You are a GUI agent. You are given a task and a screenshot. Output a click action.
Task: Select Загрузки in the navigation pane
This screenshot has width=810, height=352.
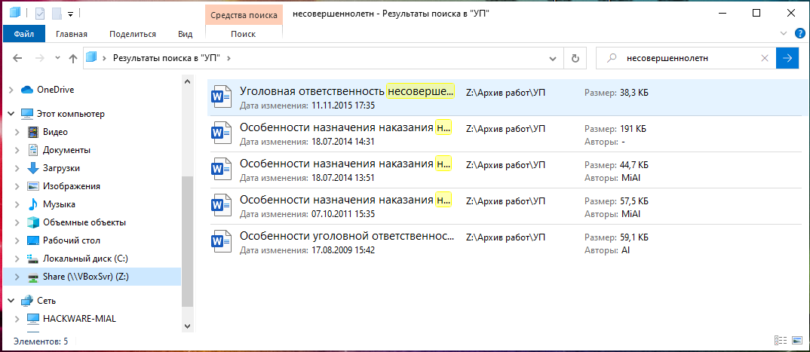coord(61,168)
